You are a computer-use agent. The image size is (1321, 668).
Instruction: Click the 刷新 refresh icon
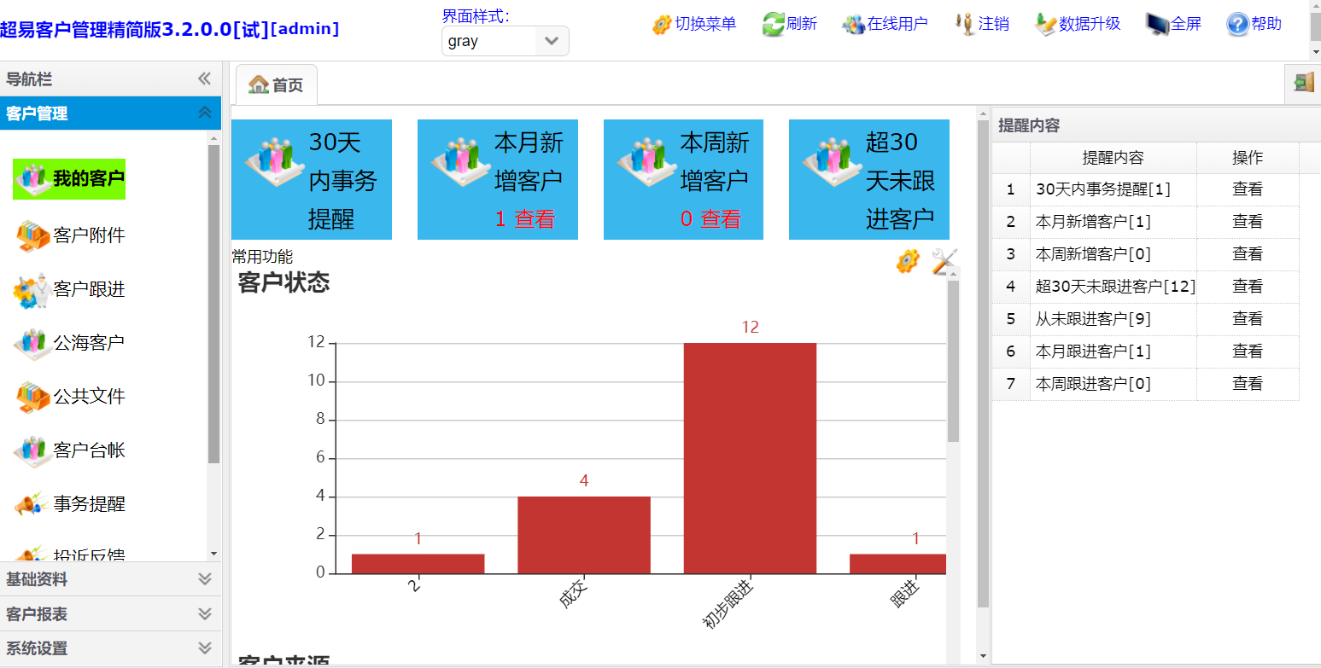coord(773,24)
